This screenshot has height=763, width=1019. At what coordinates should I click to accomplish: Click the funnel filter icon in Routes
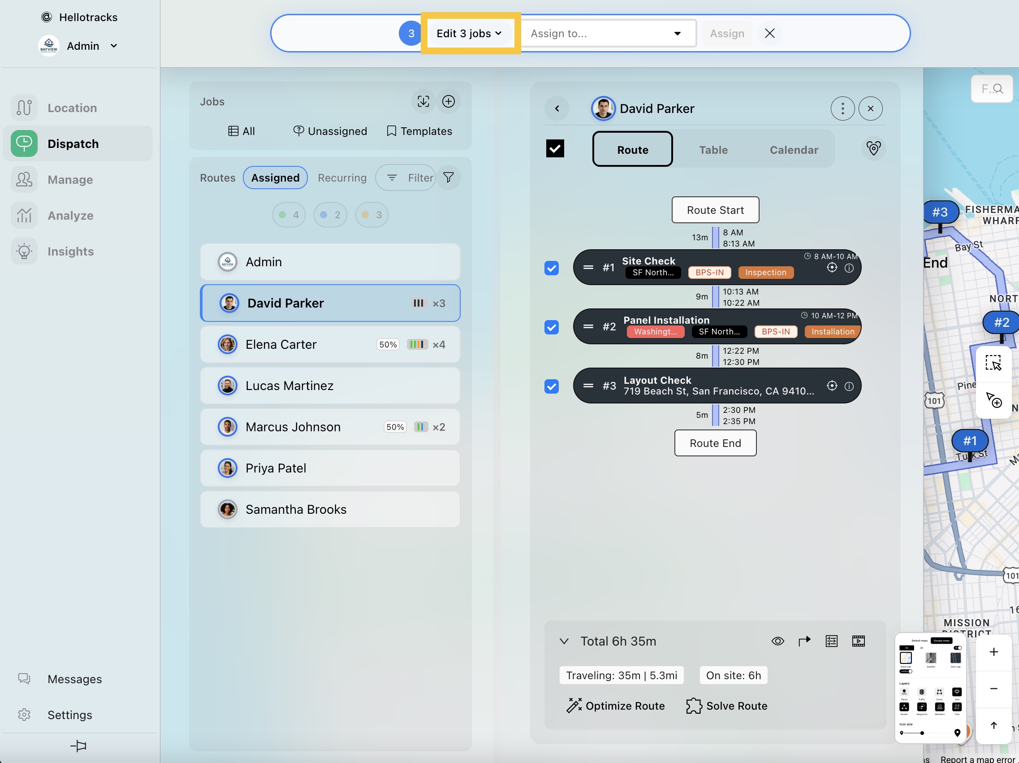448,178
